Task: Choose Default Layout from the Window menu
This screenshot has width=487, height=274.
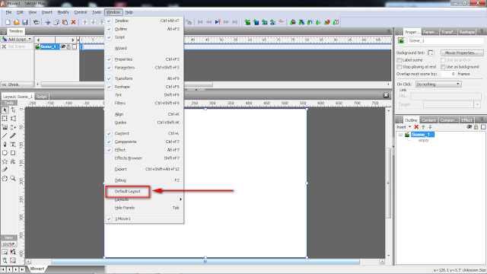Action: point(128,191)
